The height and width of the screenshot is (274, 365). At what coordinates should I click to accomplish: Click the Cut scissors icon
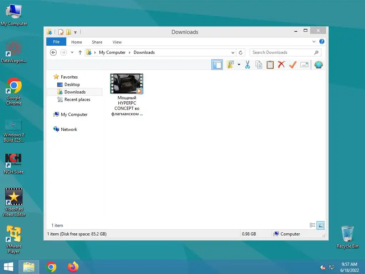[247, 65]
